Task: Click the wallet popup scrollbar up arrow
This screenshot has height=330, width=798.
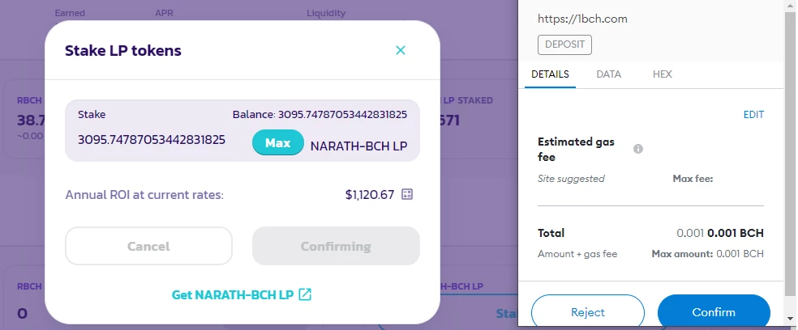Action: point(791,5)
